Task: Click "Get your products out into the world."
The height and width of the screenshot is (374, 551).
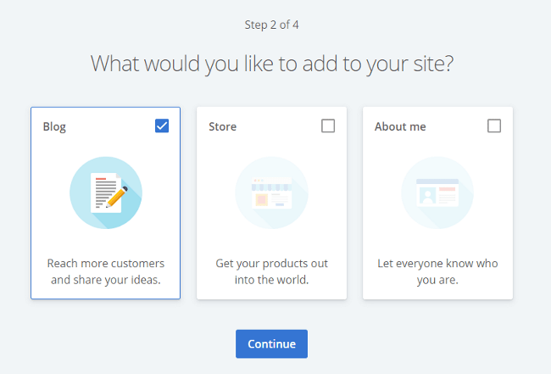Action: click(271, 271)
